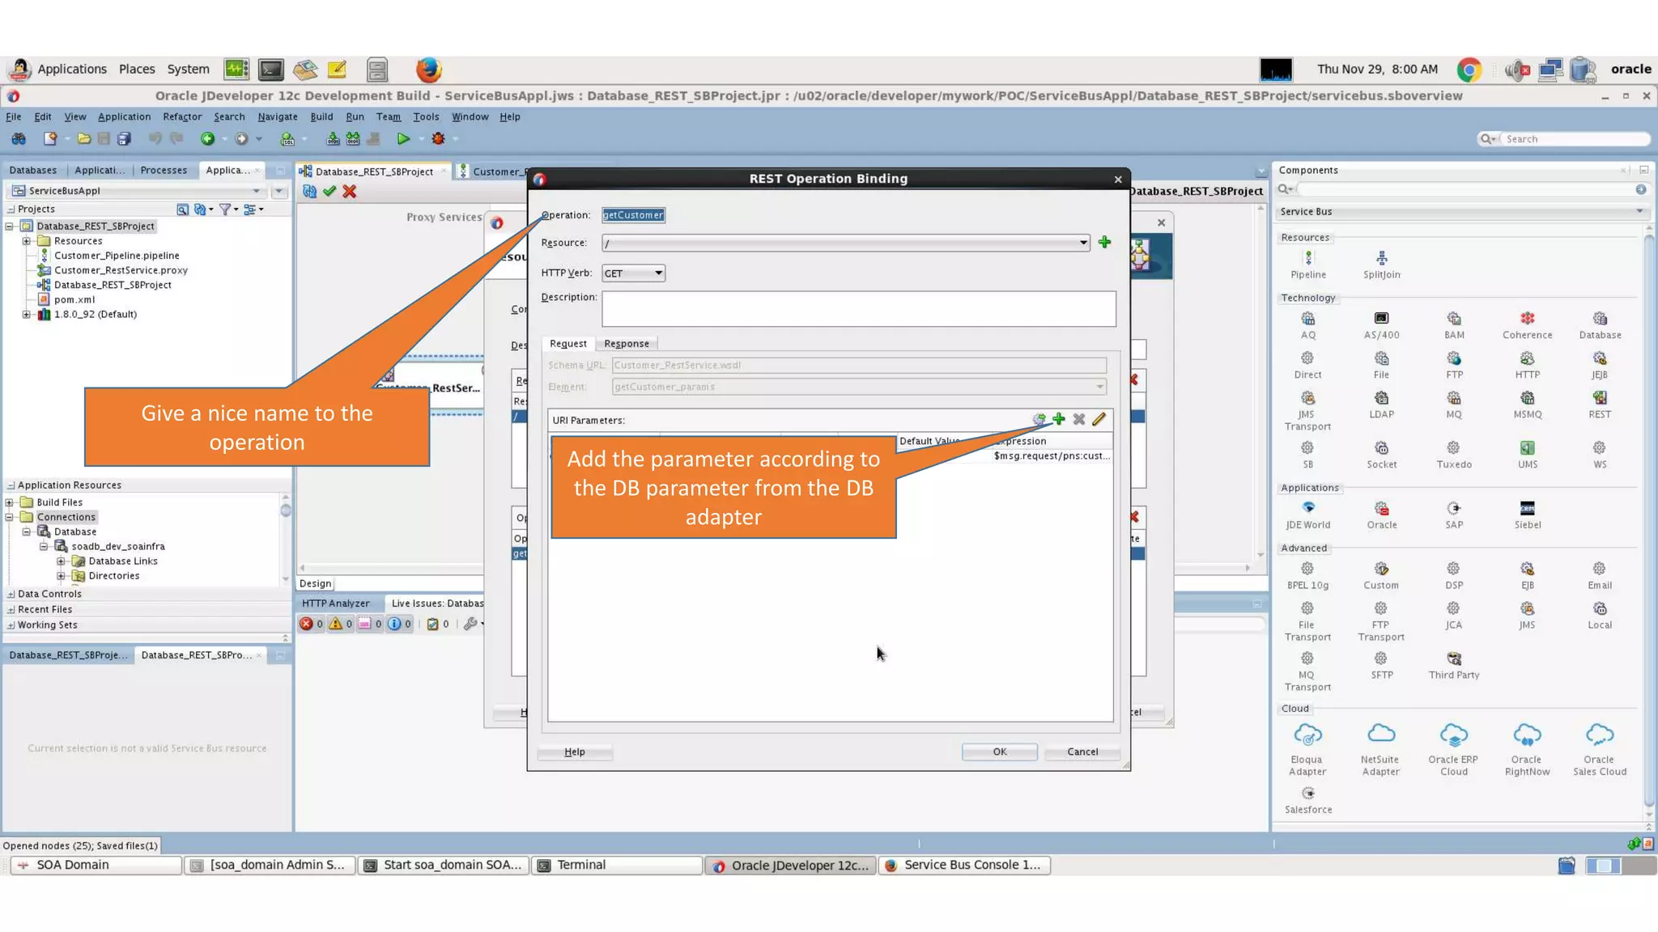This screenshot has height=932, width=1658.
Task: Open the Databases panel tab
Action: point(33,170)
